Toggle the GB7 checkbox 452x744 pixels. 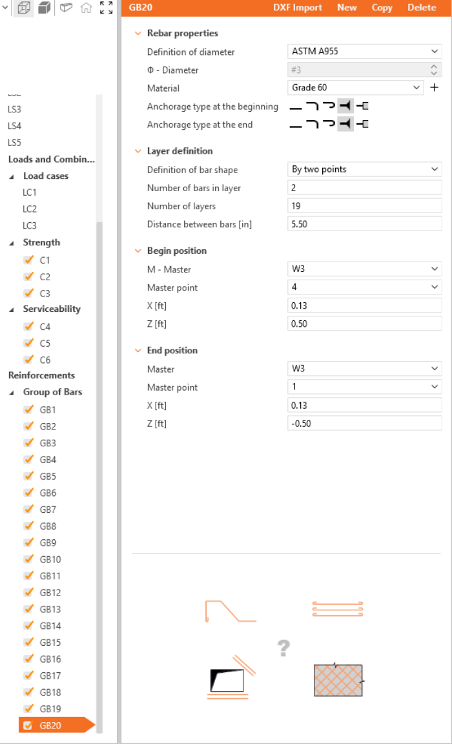[28, 509]
